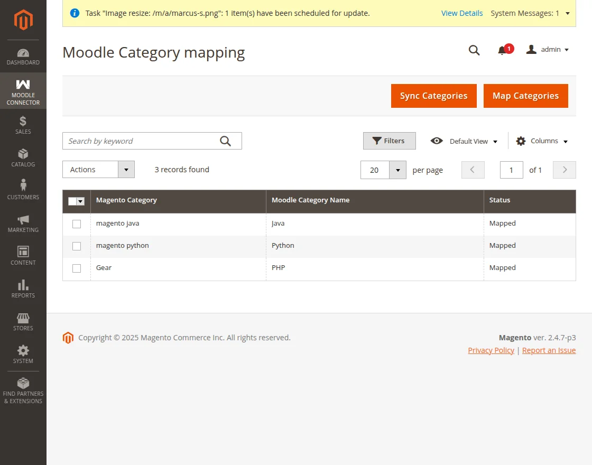This screenshot has width=592, height=465.
Task: Select checkbox for magento python row
Action: pos(77,246)
